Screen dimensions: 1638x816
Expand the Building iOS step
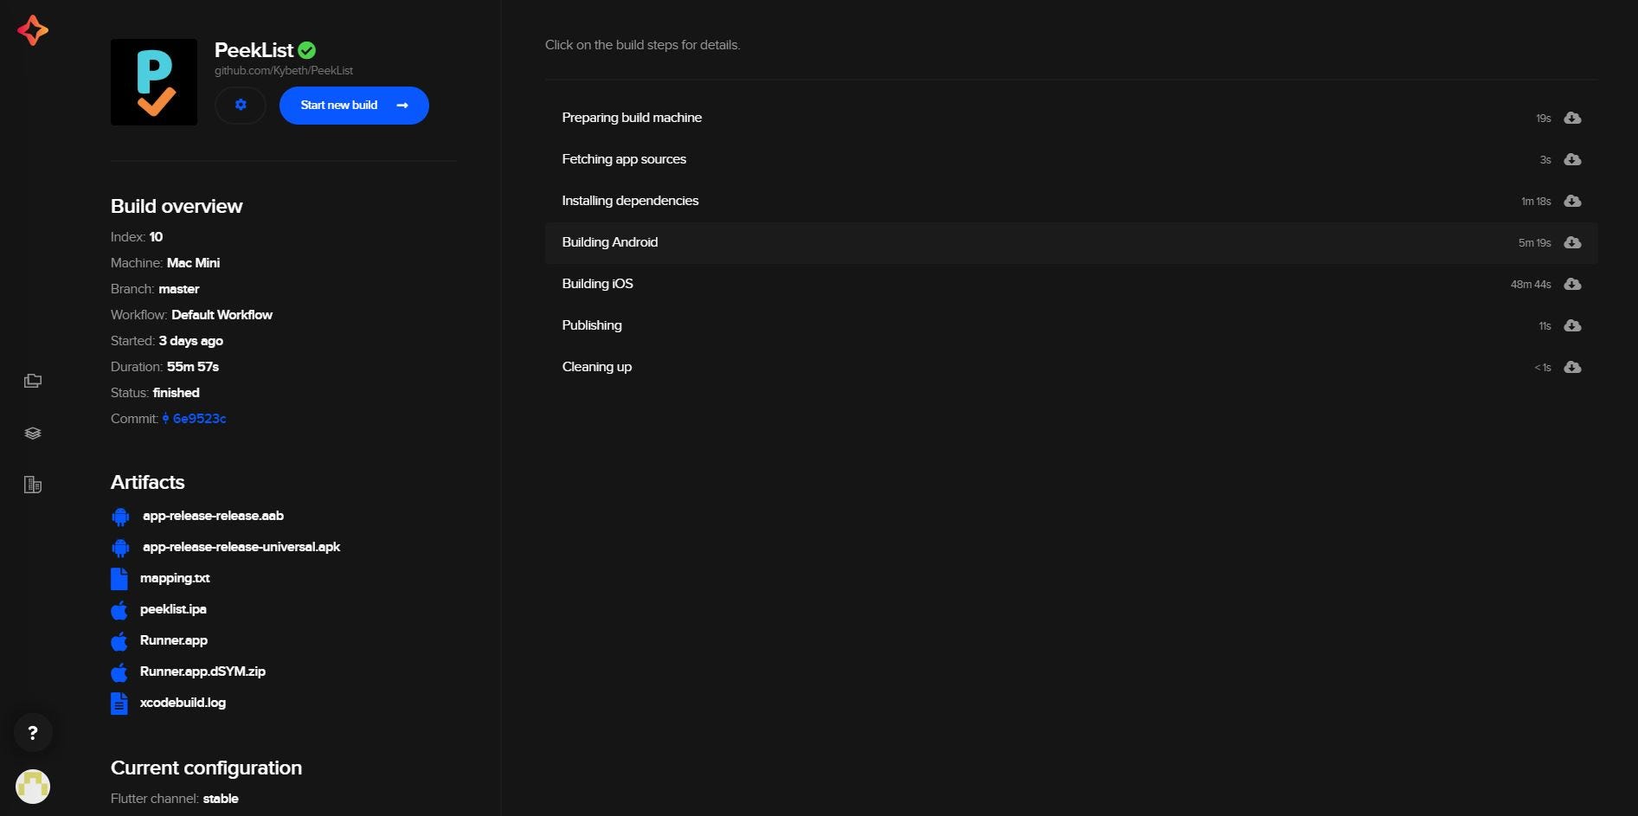[x=1071, y=284]
